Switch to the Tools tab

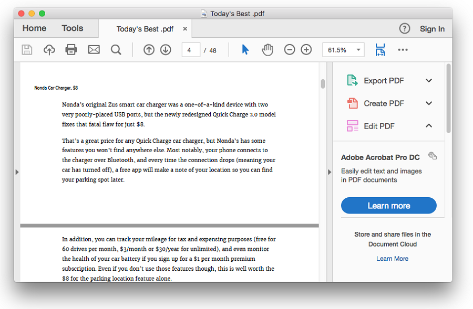coord(73,28)
